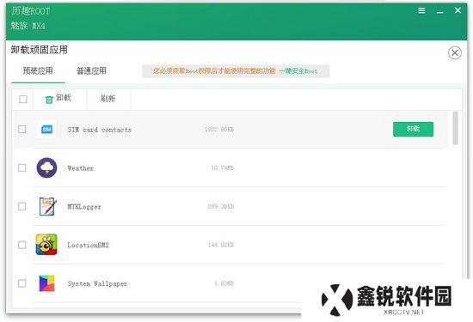The width and height of the screenshot is (473, 322).
Task: Click the SIM card contacts app icon
Action: 46,129
